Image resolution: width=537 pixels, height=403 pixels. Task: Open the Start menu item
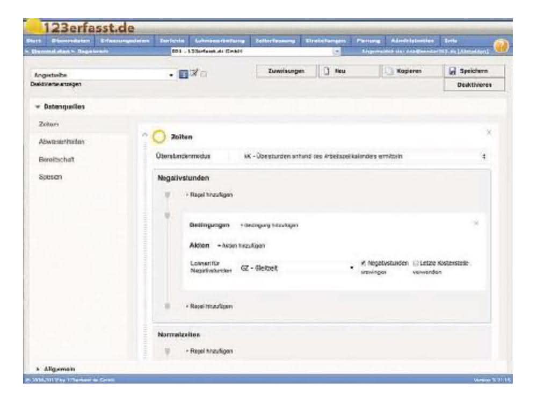33,41
